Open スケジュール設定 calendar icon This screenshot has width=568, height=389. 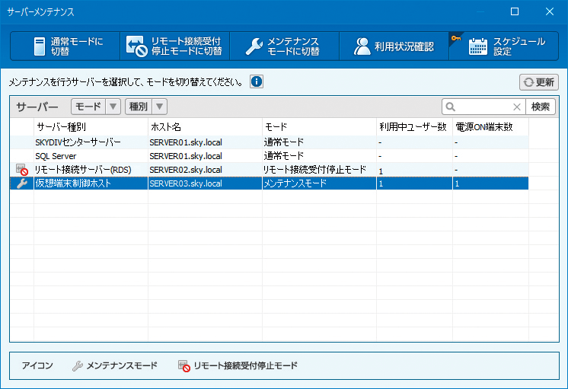(478, 46)
